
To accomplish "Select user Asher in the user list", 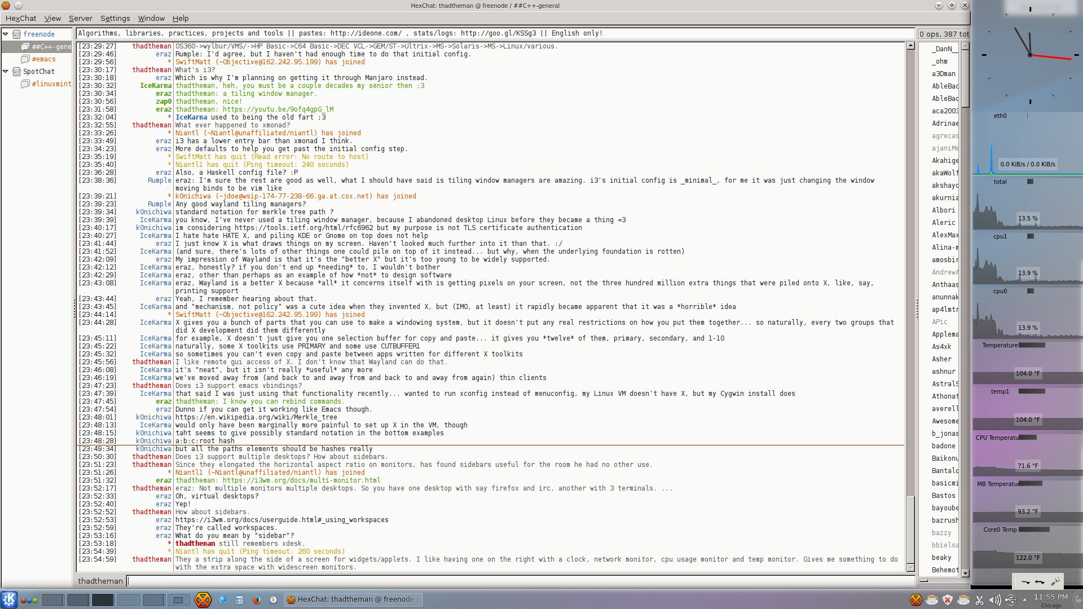I will (941, 359).
